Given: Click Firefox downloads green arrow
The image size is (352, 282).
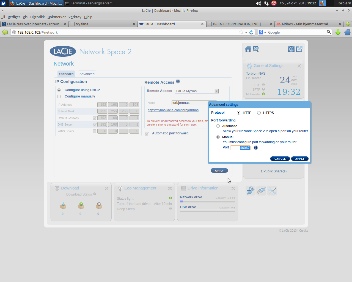Looking at the screenshot, I should [x=338, y=32].
